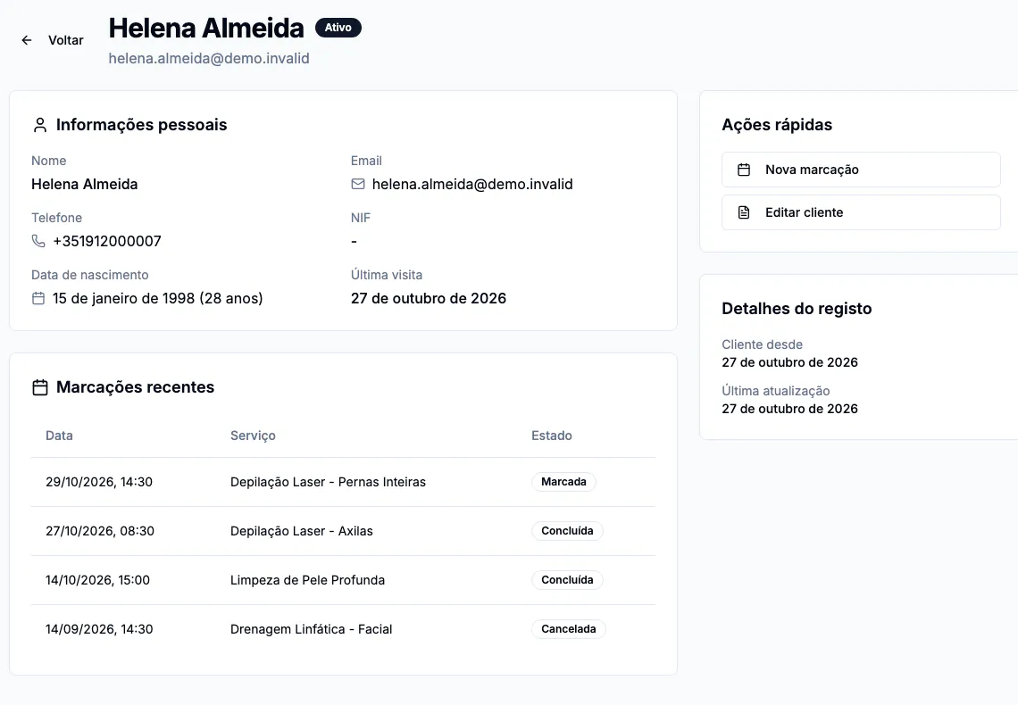This screenshot has width=1018, height=705.
Task: Click the envelope icon next to email
Action: pos(358,184)
